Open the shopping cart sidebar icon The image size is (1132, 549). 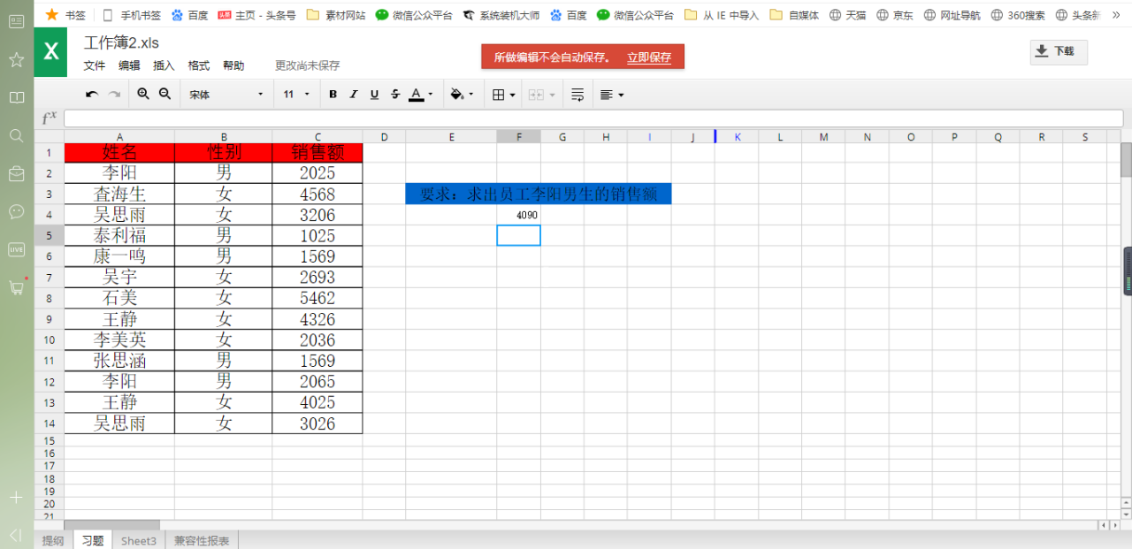pos(16,287)
